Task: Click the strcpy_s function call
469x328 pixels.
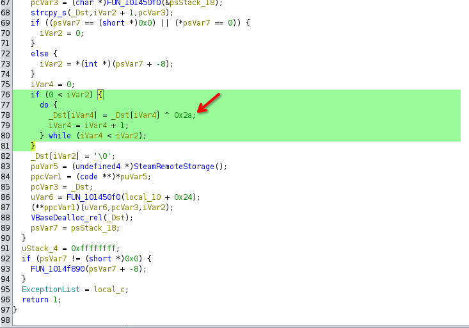Action: (49, 13)
